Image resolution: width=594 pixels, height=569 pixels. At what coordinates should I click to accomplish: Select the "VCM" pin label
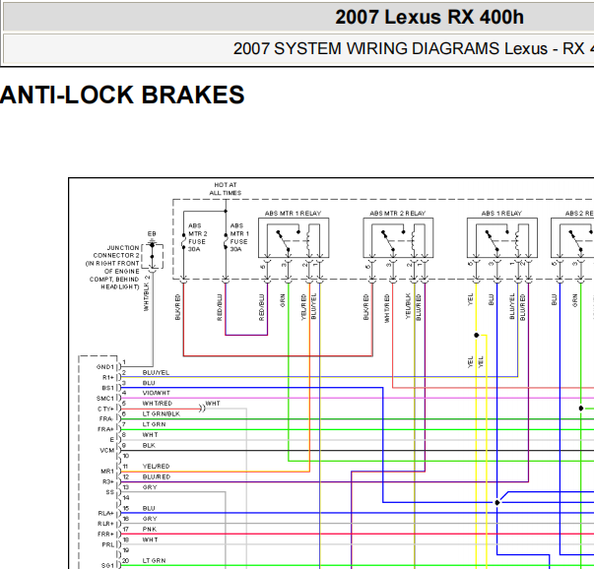[107, 451]
